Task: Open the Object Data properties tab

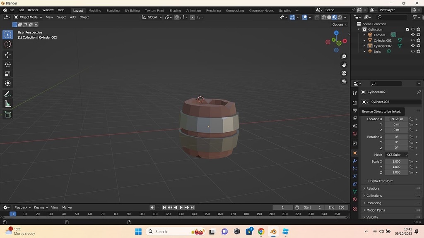Action: tap(355, 192)
